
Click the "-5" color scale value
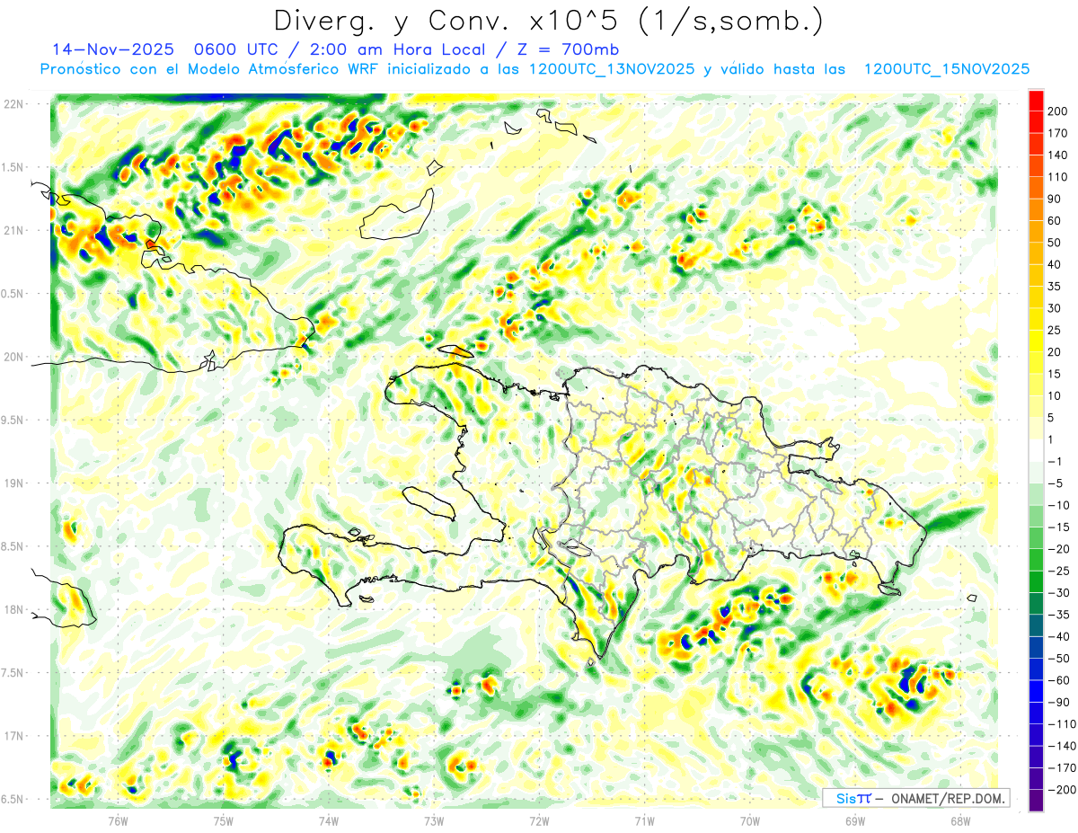coord(1055,483)
